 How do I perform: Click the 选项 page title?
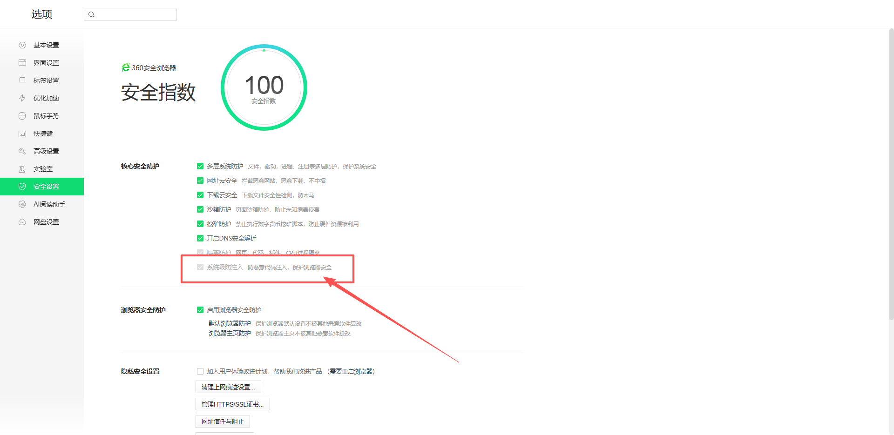tap(42, 14)
